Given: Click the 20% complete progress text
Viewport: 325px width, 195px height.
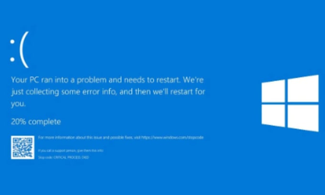Looking at the screenshot, I should (36, 122).
